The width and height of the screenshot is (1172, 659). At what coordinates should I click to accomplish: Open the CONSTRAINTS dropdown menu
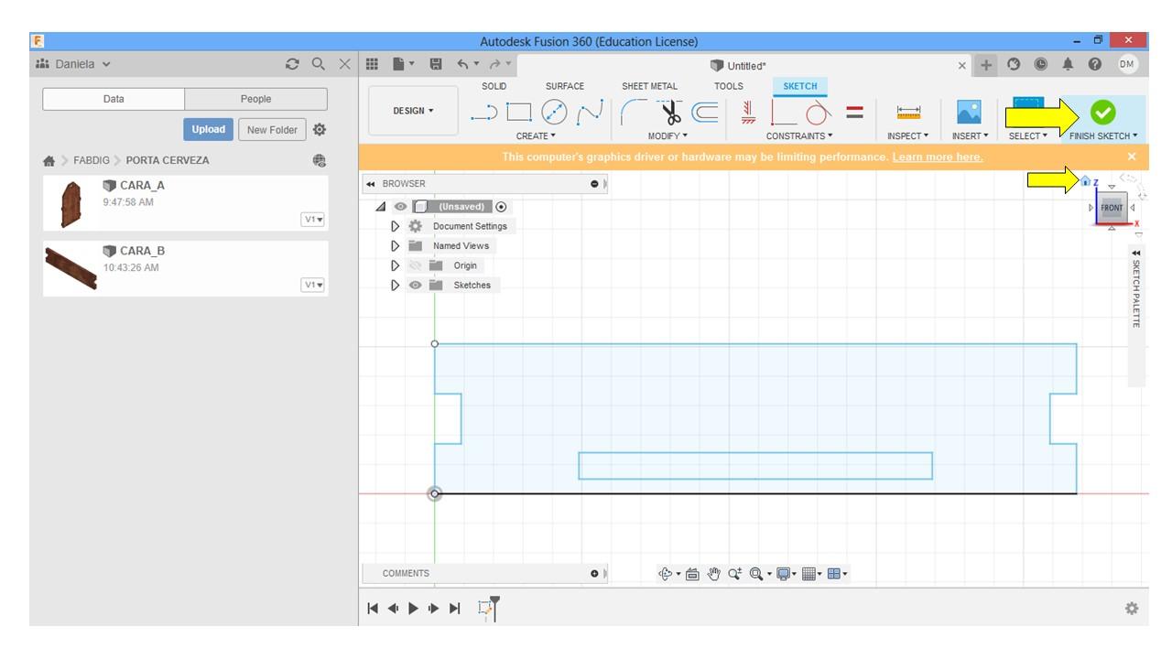799,136
